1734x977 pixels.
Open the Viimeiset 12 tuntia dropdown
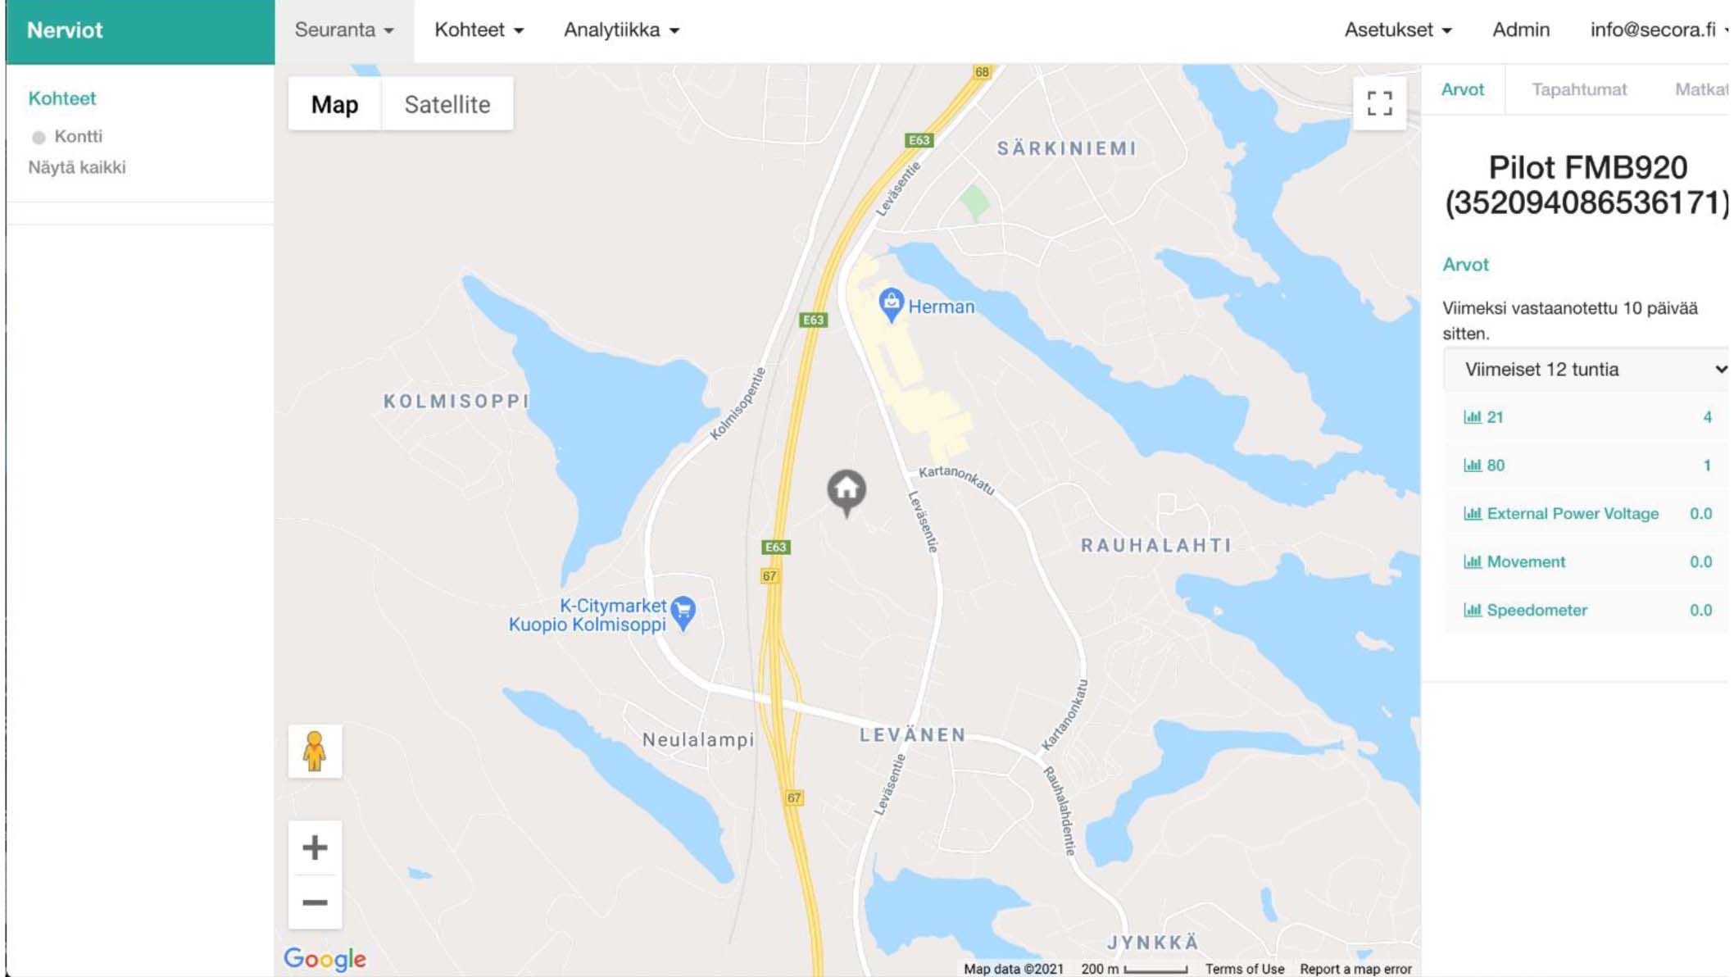[1586, 370]
